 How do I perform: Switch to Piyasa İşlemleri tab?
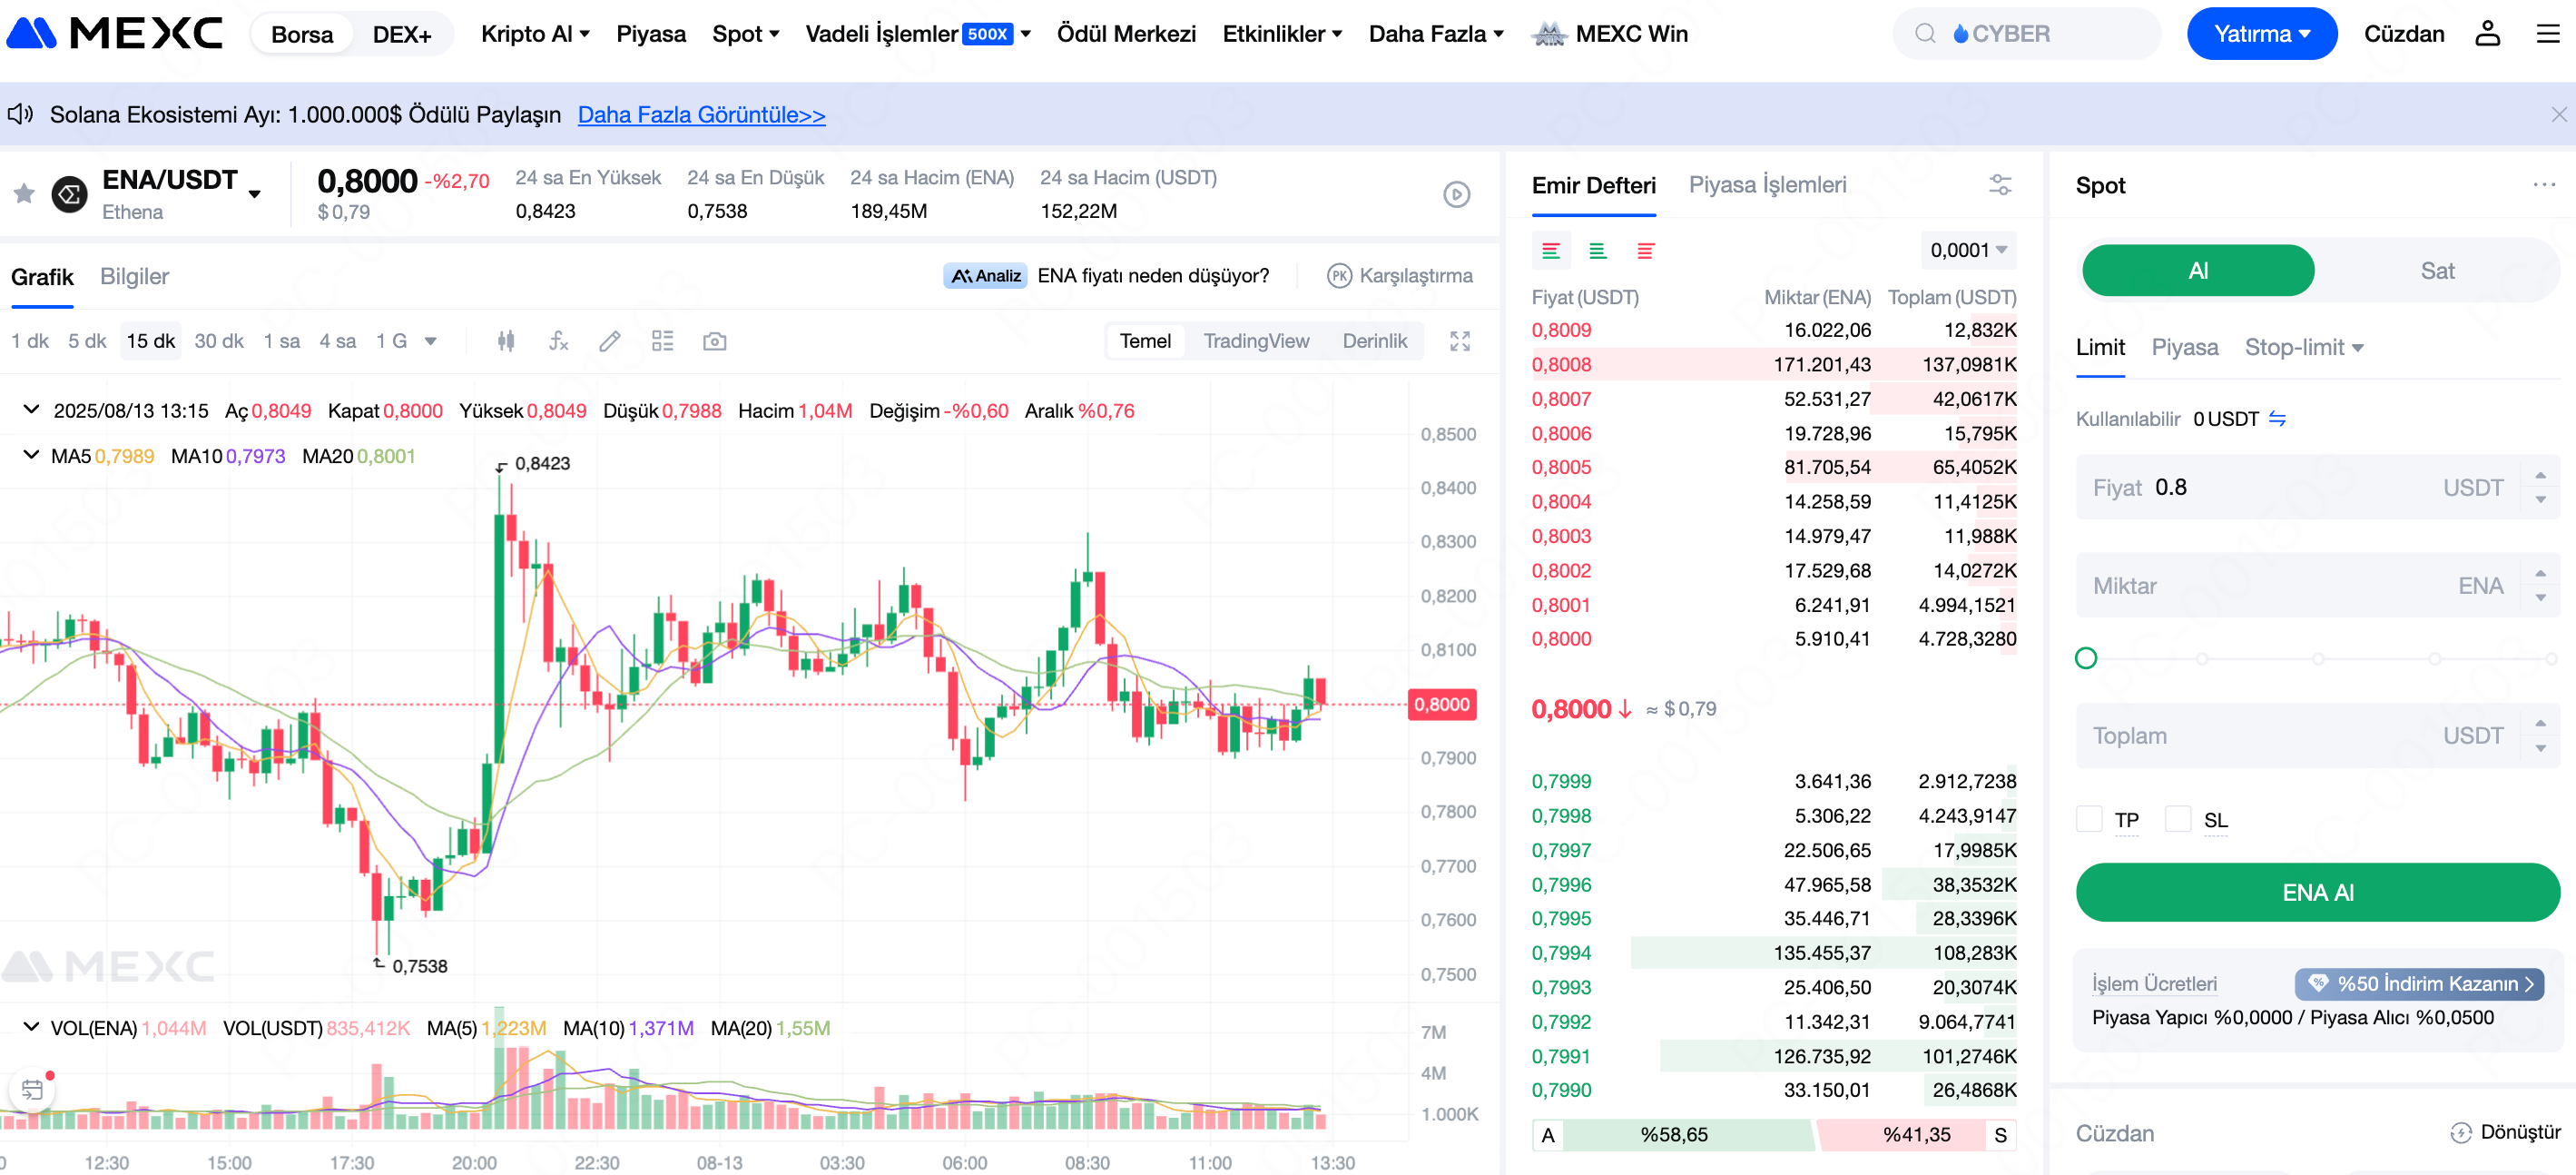(x=1766, y=184)
